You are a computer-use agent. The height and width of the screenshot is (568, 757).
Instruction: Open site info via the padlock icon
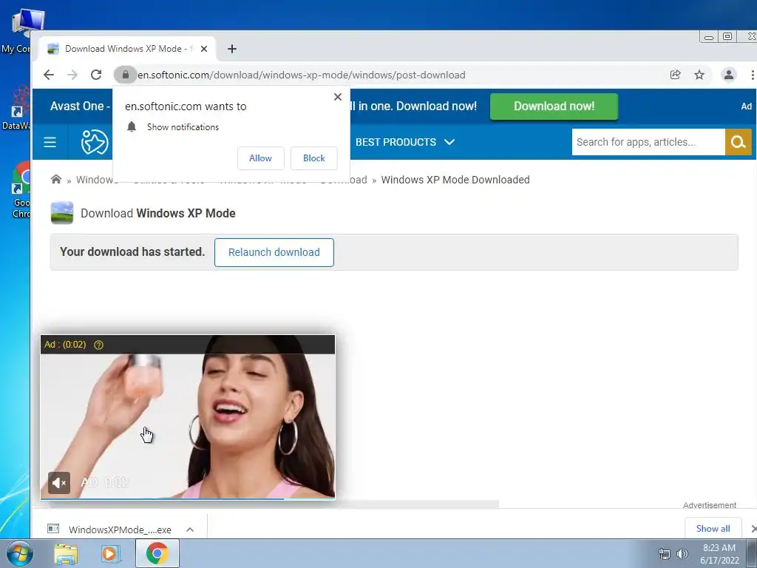point(126,75)
